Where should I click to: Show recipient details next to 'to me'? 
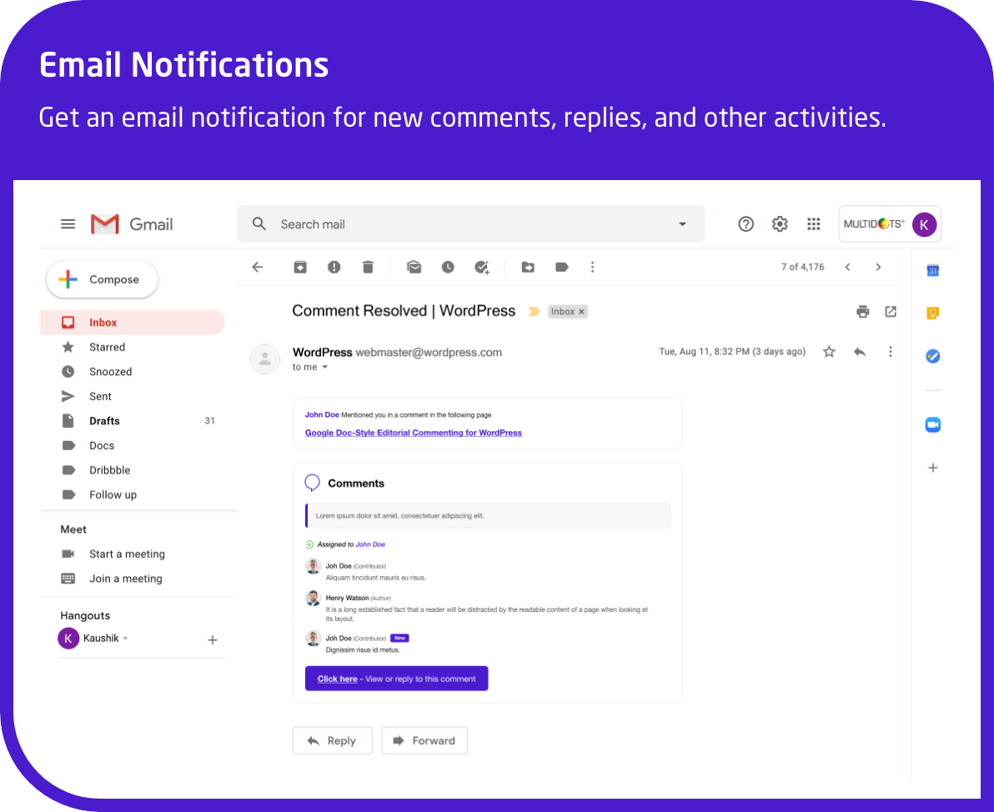pyautogui.click(x=325, y=367)
